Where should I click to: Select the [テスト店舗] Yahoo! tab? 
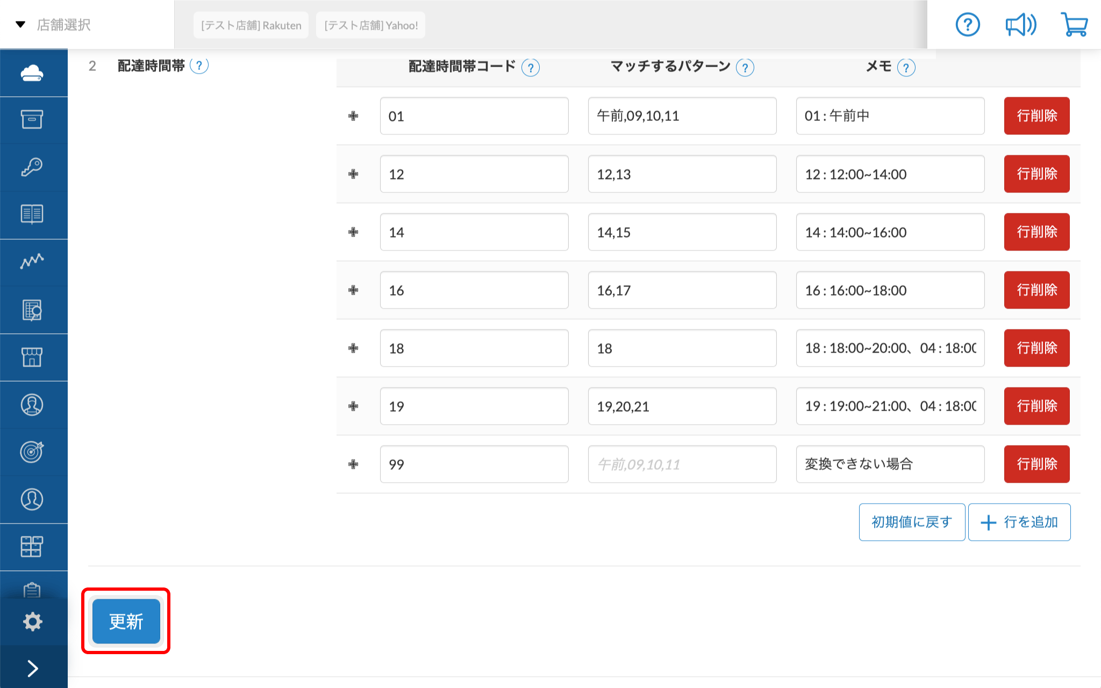coord(371,25)
